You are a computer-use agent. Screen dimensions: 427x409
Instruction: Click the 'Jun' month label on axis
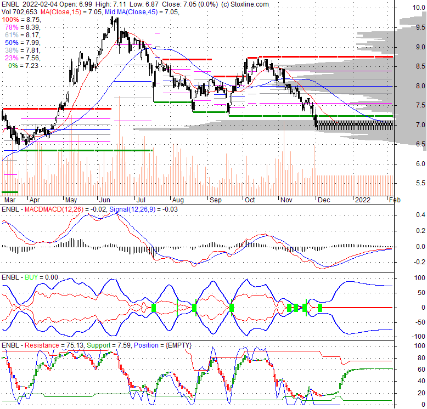(105, 200)
